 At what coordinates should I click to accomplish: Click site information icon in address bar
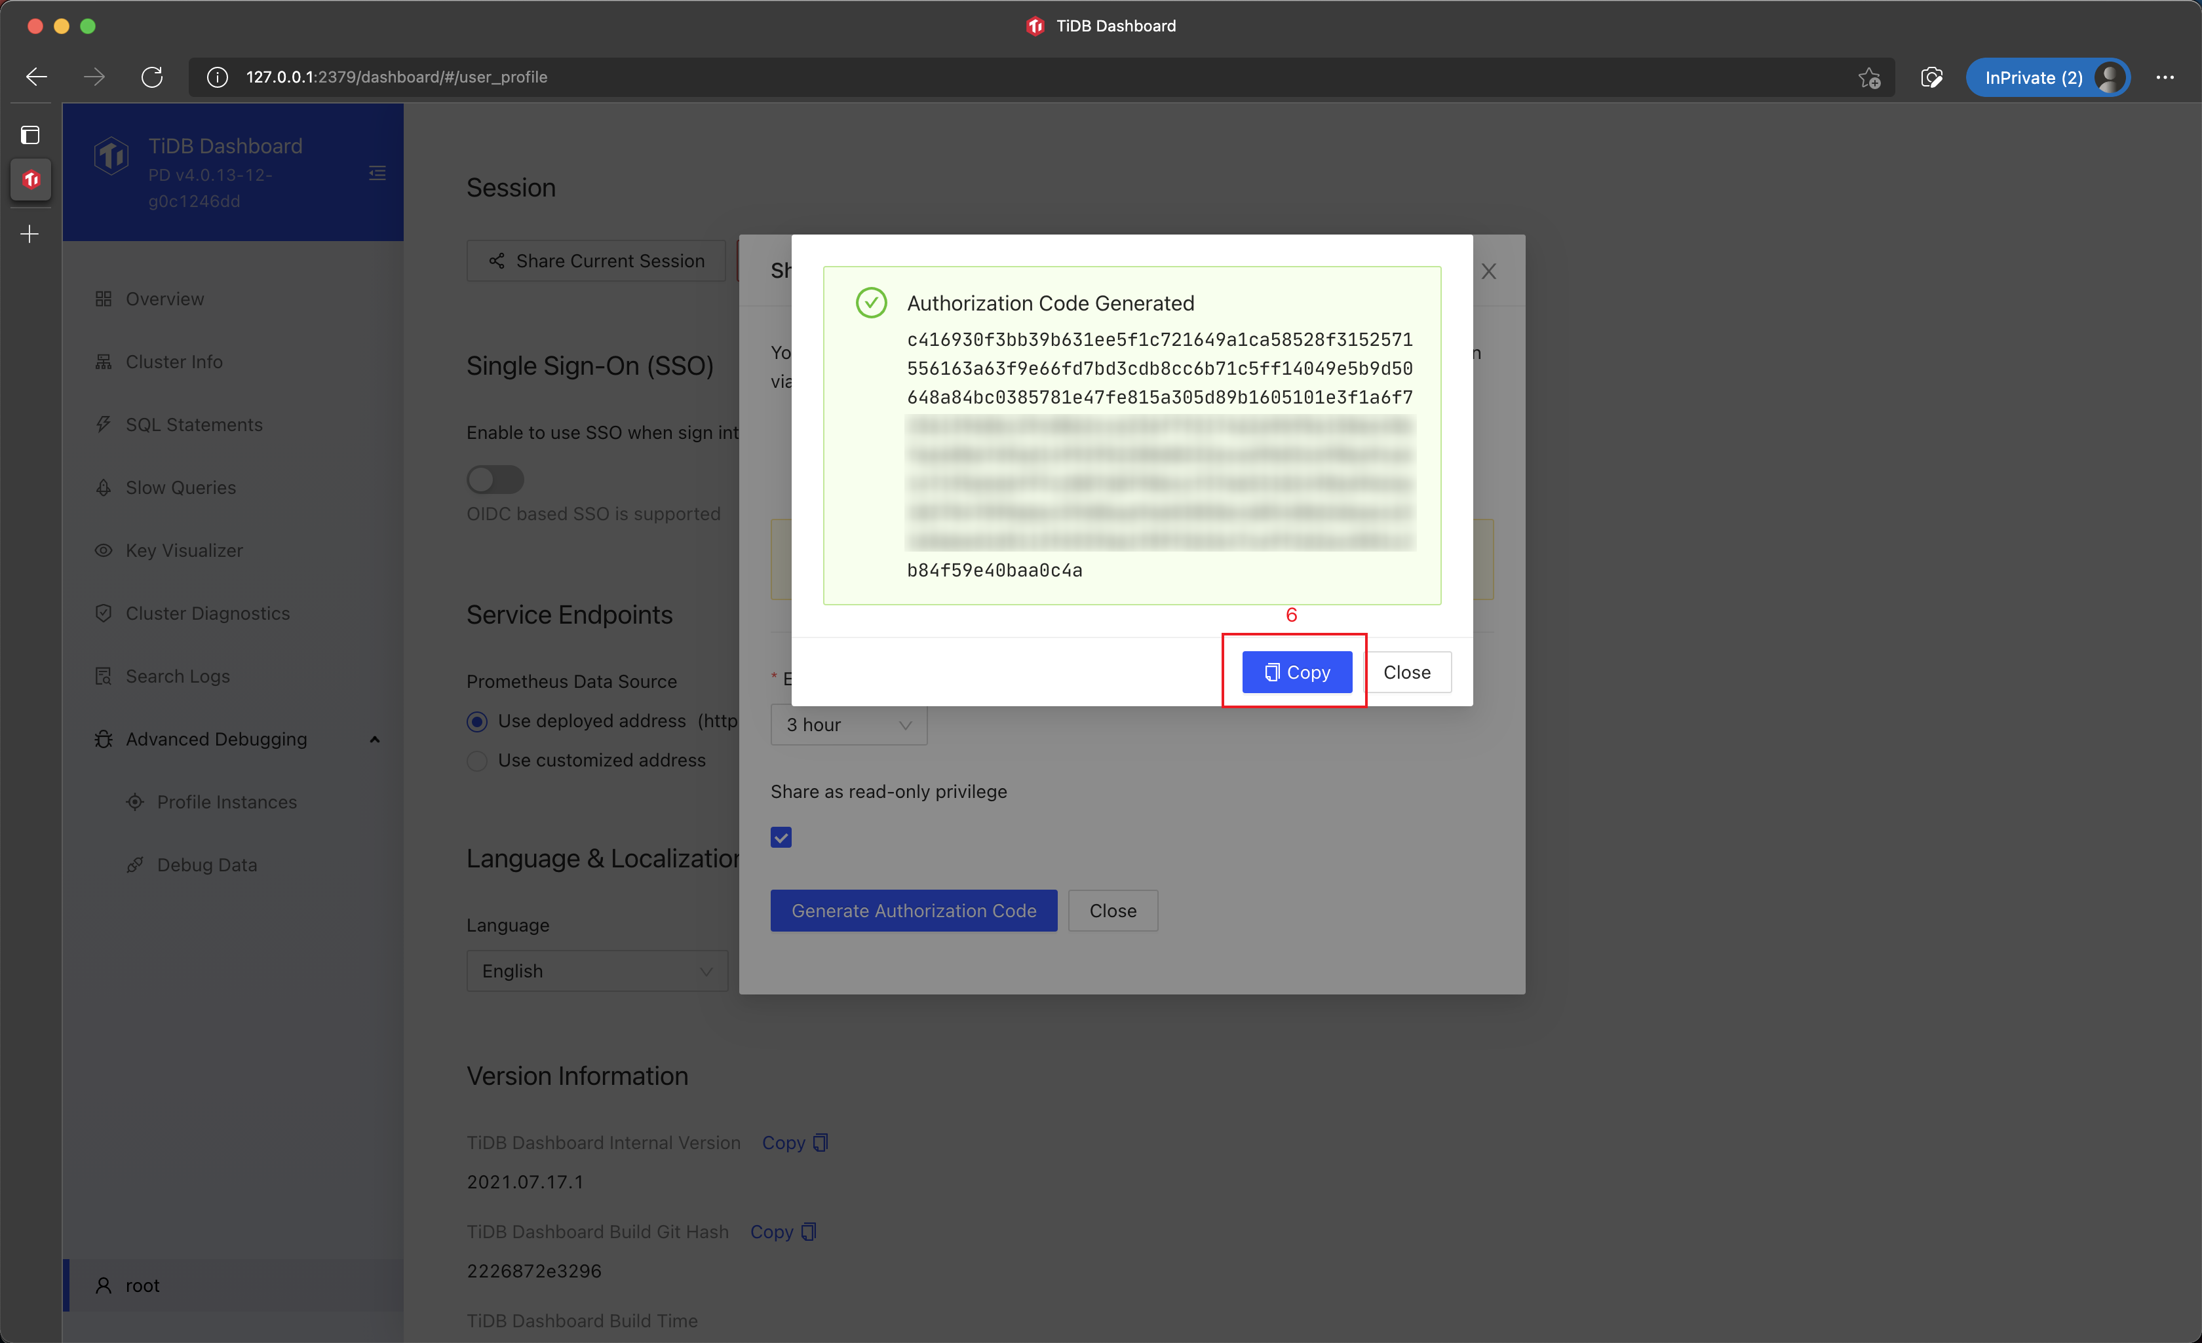click(217, 78)
